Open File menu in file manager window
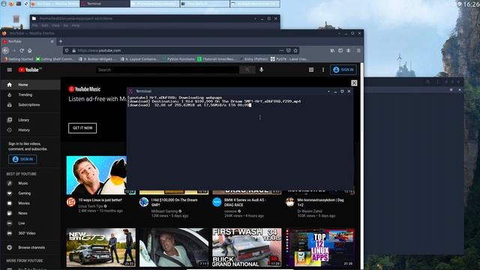The height and width of the screenshot is (270, 480). (35, 25)
